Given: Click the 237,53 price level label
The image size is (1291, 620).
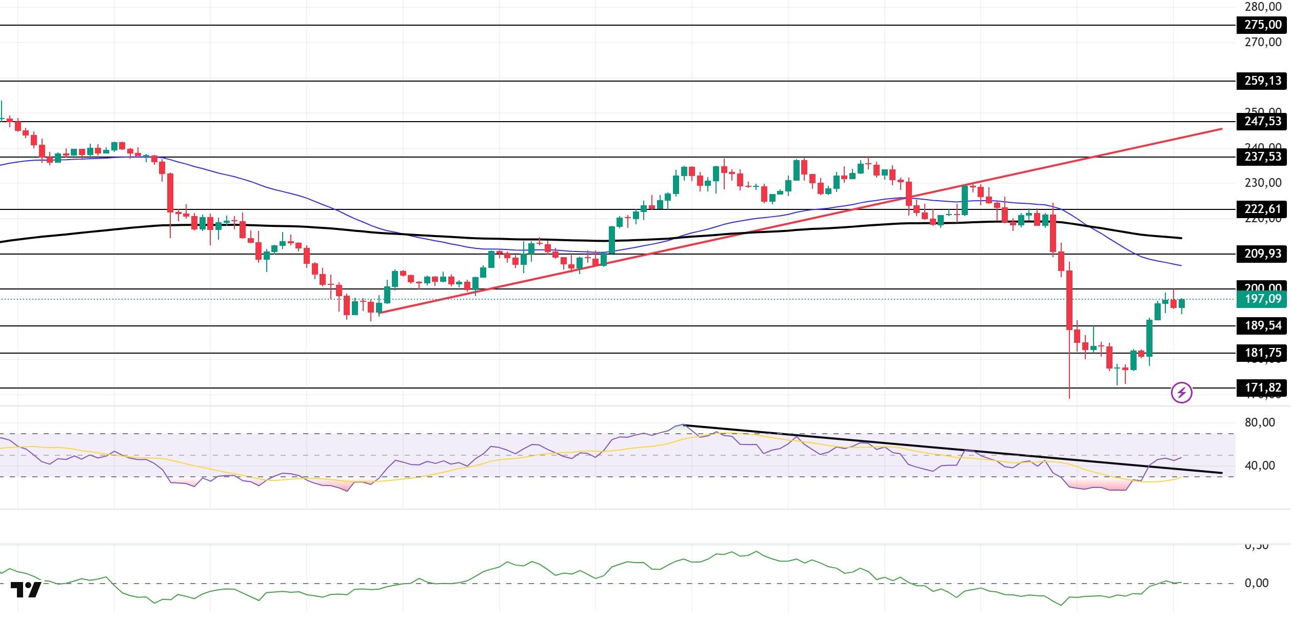Looking at the screenshot, I should click(1261, 157).
